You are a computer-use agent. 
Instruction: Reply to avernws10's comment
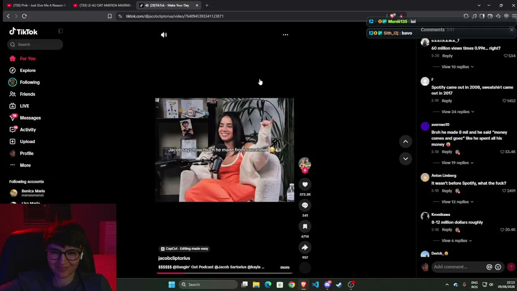tap(447, 152)
